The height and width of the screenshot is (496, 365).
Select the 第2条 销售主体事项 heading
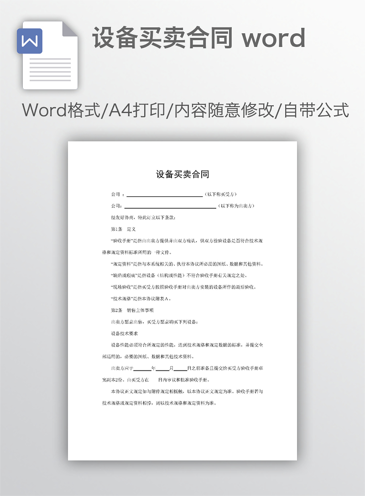(x=132, y=310)
